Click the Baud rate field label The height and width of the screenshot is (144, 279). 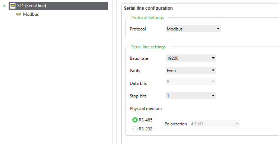point(139,58)
